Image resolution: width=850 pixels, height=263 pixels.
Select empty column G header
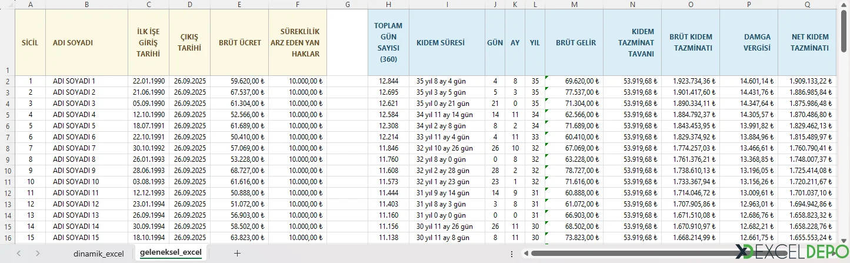[x=347, y=4]
